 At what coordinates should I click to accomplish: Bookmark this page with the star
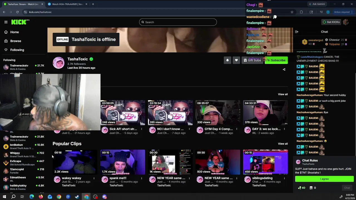click(x=292, y=12)
